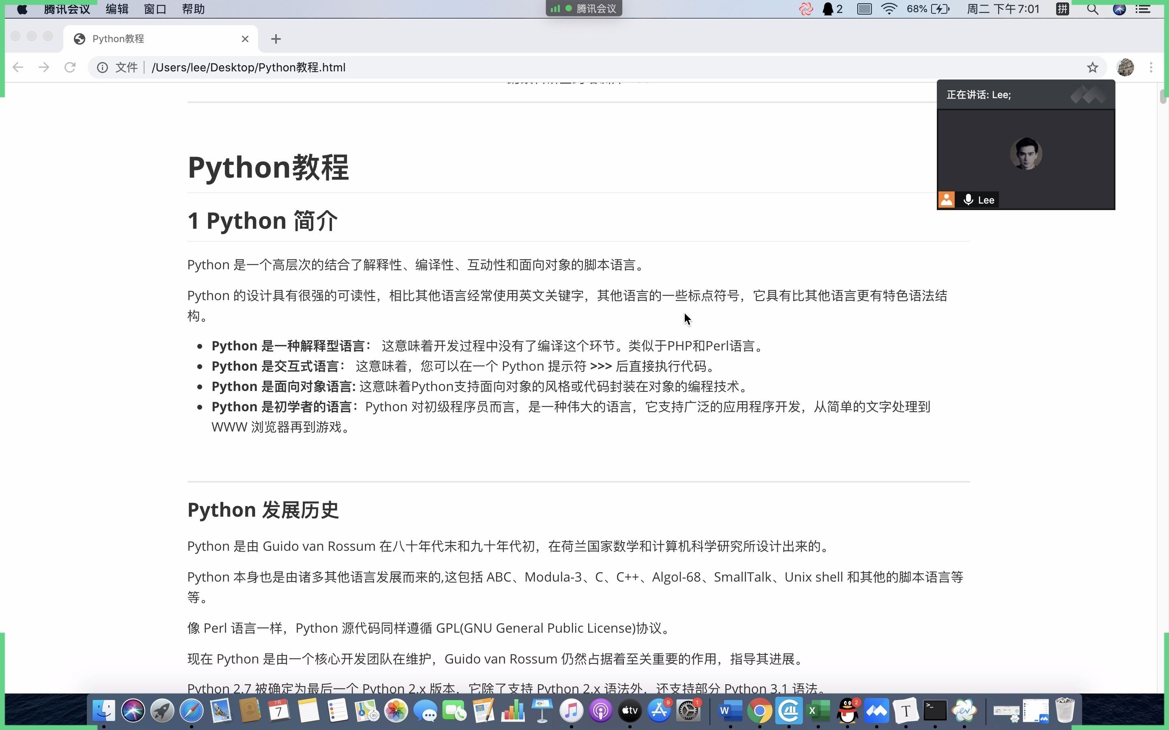Bookmark this page with the star icon

click(x=1092, y=68)
